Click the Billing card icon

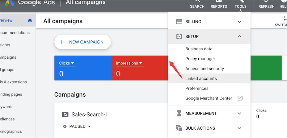(x=179, y=22)
